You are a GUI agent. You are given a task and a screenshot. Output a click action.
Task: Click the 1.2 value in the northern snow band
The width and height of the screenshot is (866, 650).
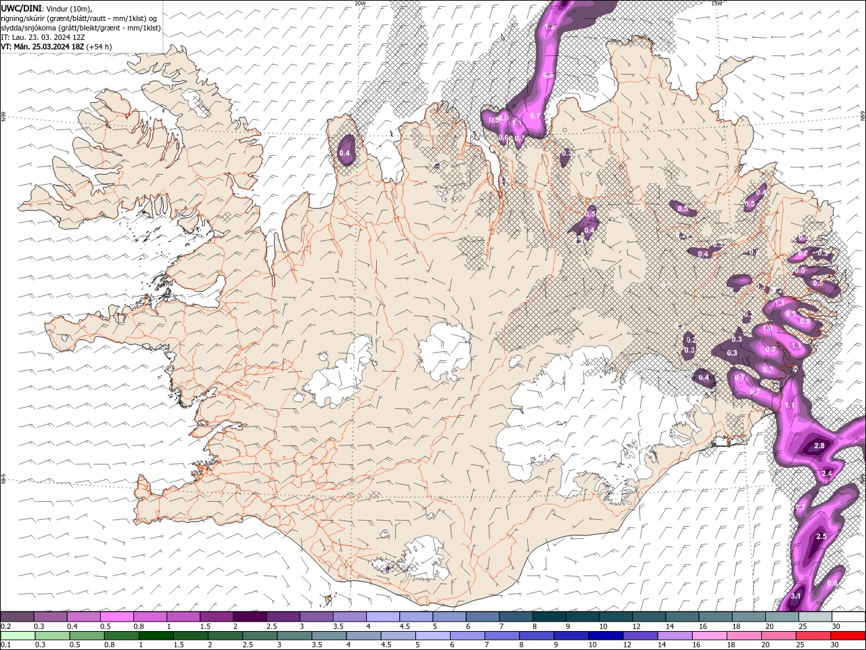[x=549, y=26]
